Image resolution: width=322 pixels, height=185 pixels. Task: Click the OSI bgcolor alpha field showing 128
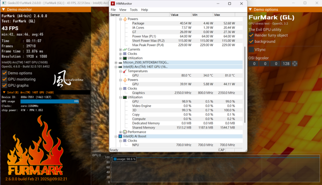point(286,64)
